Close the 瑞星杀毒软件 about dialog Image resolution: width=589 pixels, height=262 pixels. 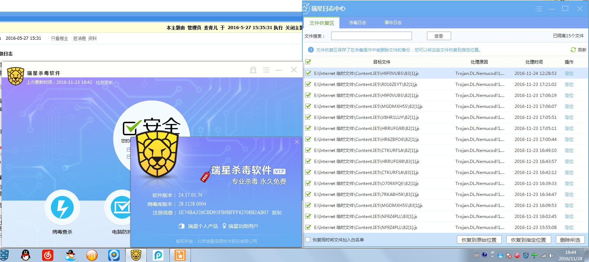297,142
